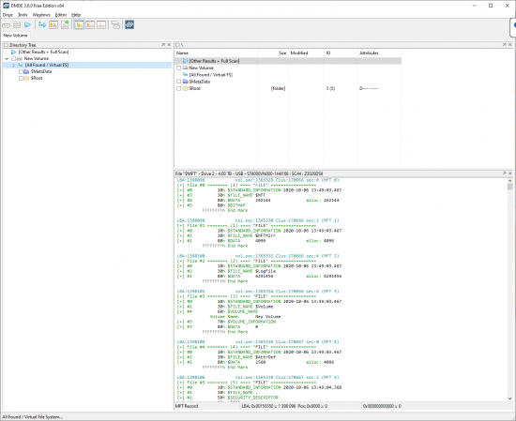Click the dark blue diamond pattern icon

tap(129, 25)
